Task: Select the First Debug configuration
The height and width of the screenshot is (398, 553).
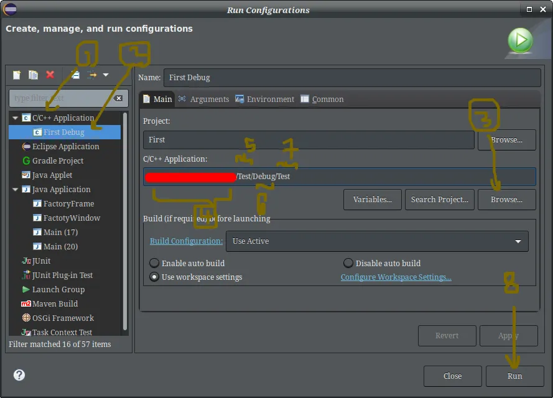Action: click(x=65, y=132)
